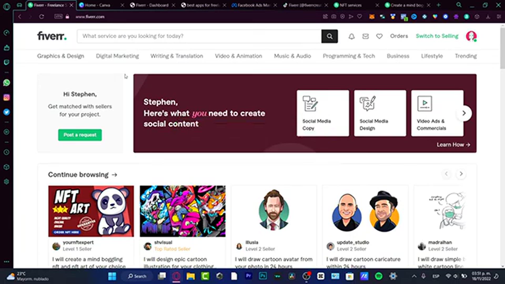Open File Explorer from taskbar
The width and height of the screenshot is (505, 284).
[x=191, y=276]
